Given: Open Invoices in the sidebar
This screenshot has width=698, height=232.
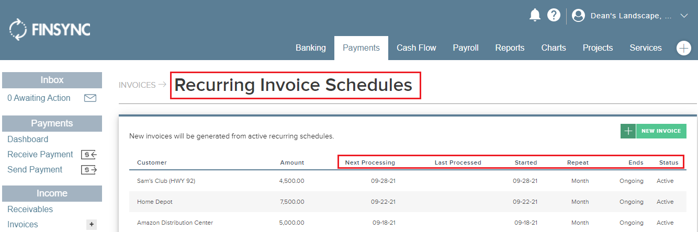Looking at the screenshot, I should click(22, 224).
